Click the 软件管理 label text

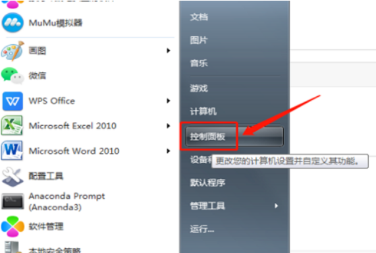click(46, 227)
